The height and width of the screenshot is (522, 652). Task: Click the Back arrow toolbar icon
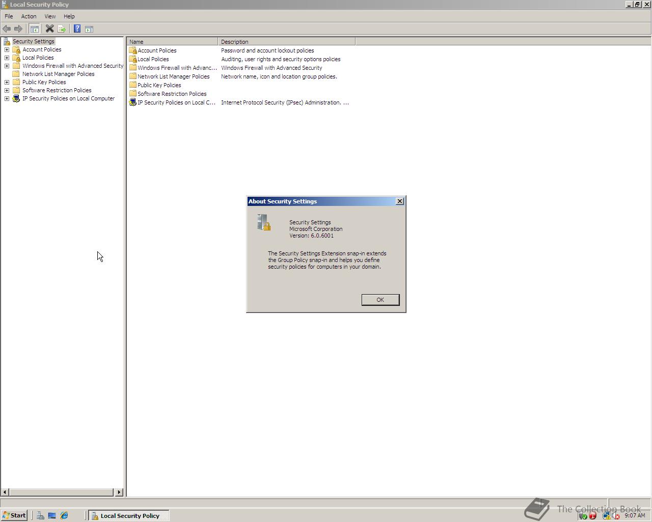(7, 29)
